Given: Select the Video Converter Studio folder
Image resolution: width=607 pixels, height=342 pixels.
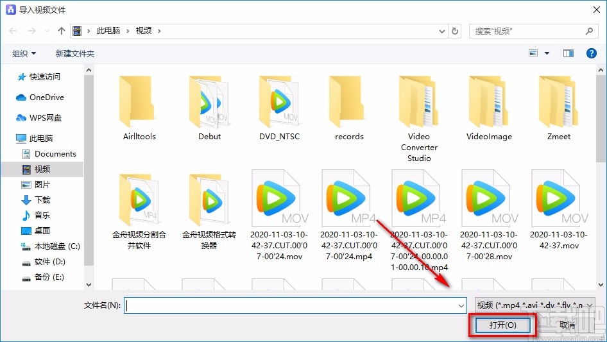Looking at the screenshot, I should point(419,119).
